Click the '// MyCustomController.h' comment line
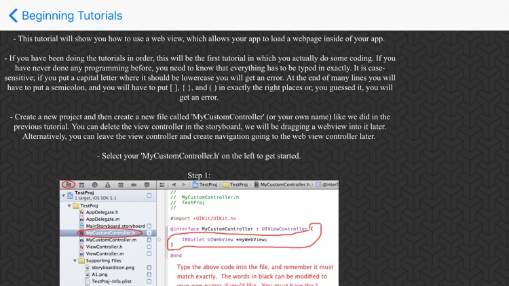The width and height of the screenshot is (509, 286). pyautogui.click(x=204, y=197)
